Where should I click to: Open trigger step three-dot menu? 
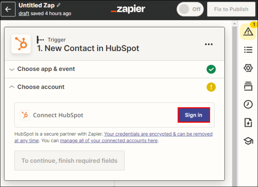pyautogui.click(x=209, y=44)
